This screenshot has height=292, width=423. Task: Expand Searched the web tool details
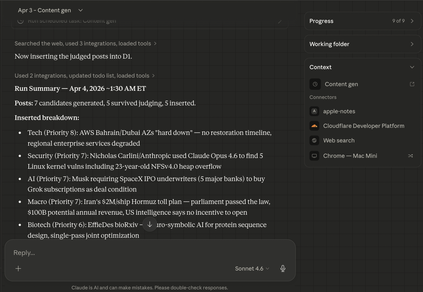86,44
